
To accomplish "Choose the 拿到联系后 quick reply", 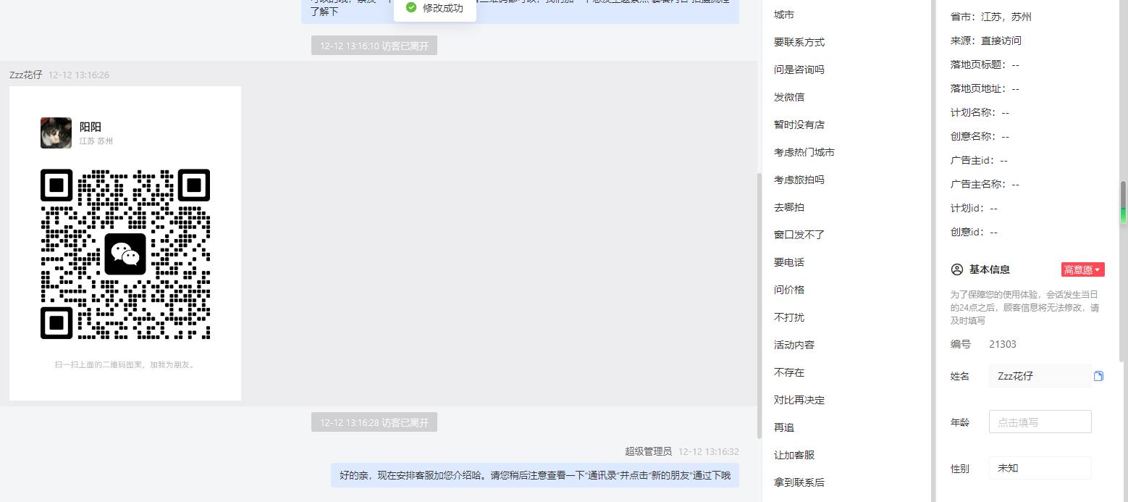I will [799, 482].
